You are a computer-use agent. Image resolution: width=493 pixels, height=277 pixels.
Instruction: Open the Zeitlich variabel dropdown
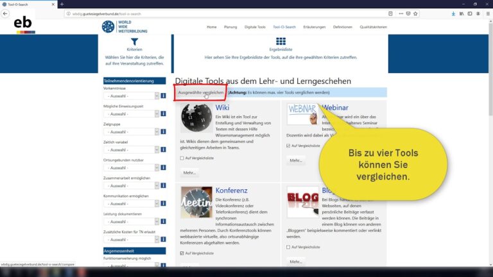click(x=131, y=149)
